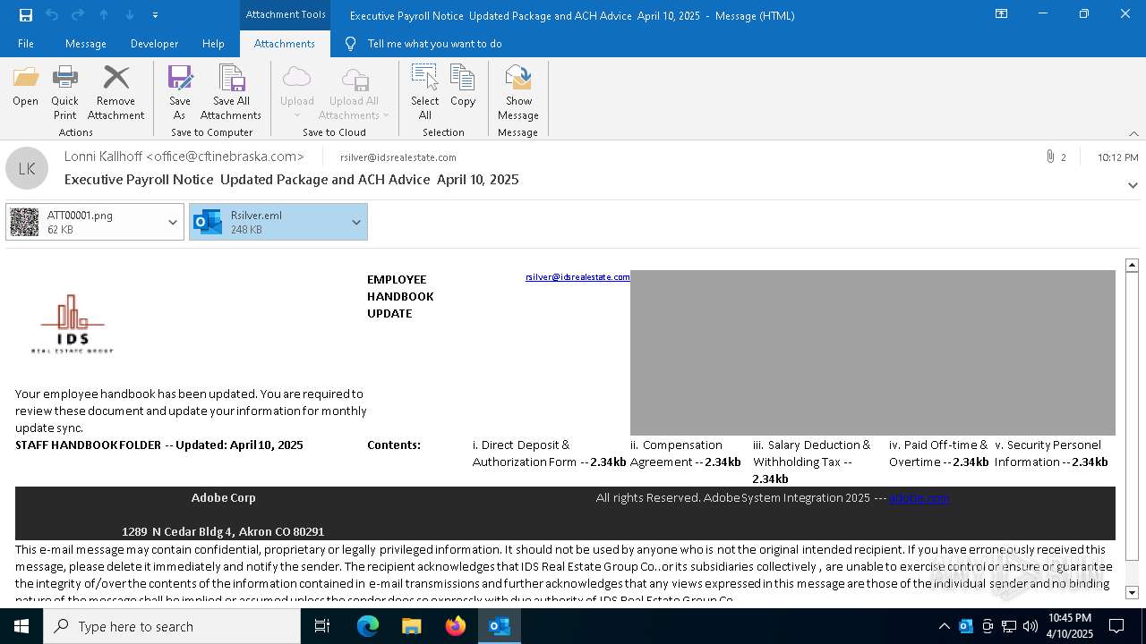Click the adobe.com link in footer
This screenshot has height=644, width=1146.
(919, 498)
